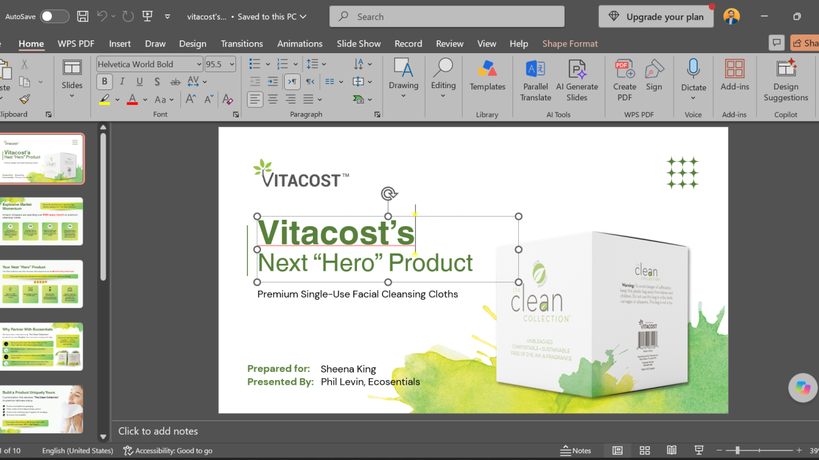Clear all formatting with the eraser icon
This screenshot has width=819, height=460.
(x=227, y=99)
